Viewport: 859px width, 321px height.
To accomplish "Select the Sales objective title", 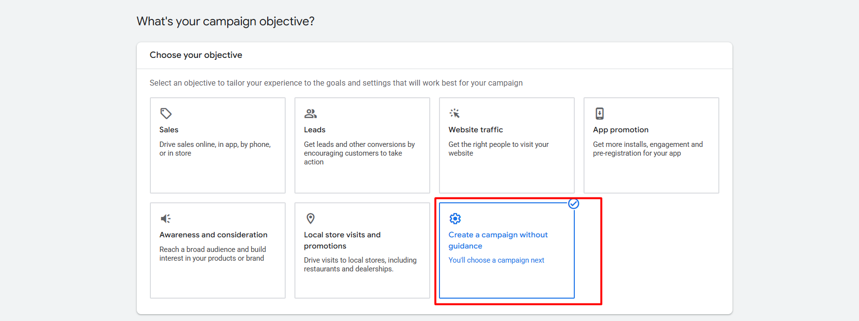I will pyautogui.click(x=169, y=130).
